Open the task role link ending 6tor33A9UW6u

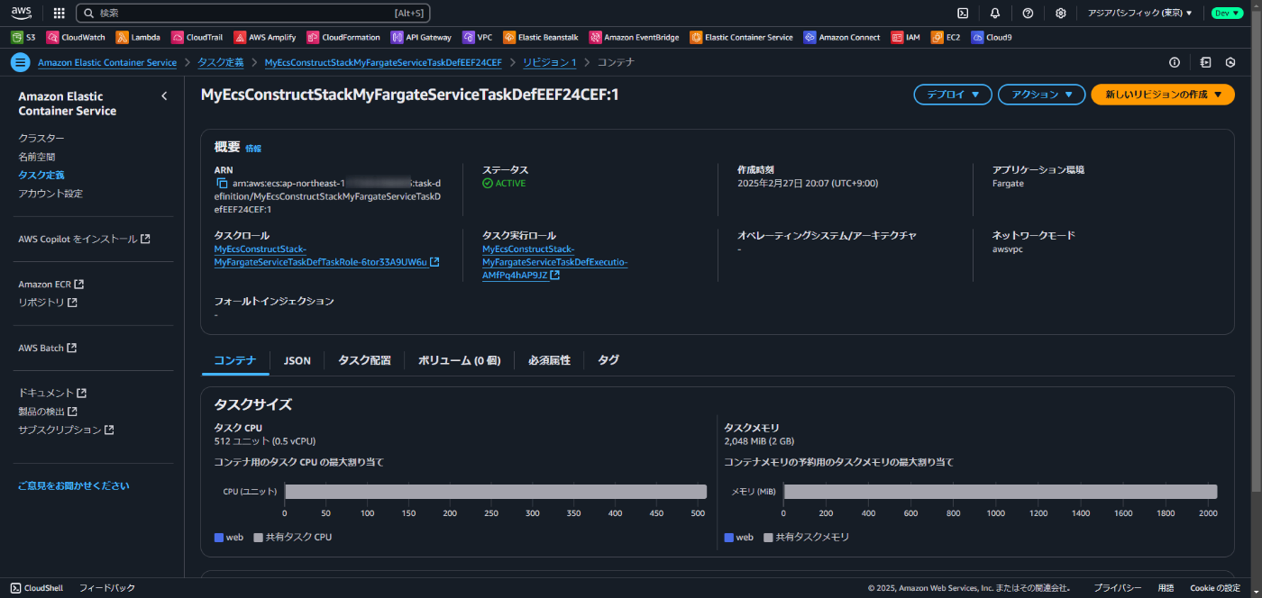[x=326, y=256]
